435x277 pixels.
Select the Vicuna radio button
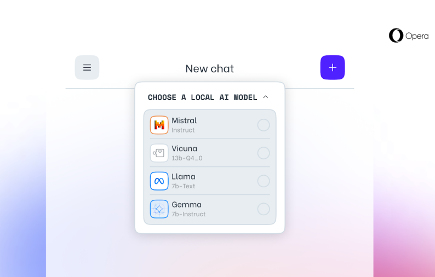(x=264, y=153)
